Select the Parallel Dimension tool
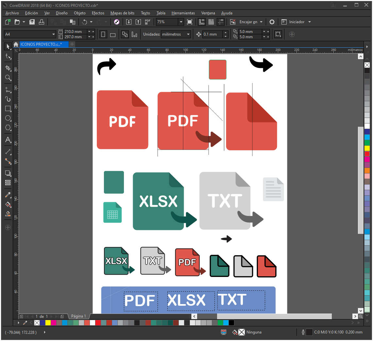373x341 pixels. (x=8, y=152)
